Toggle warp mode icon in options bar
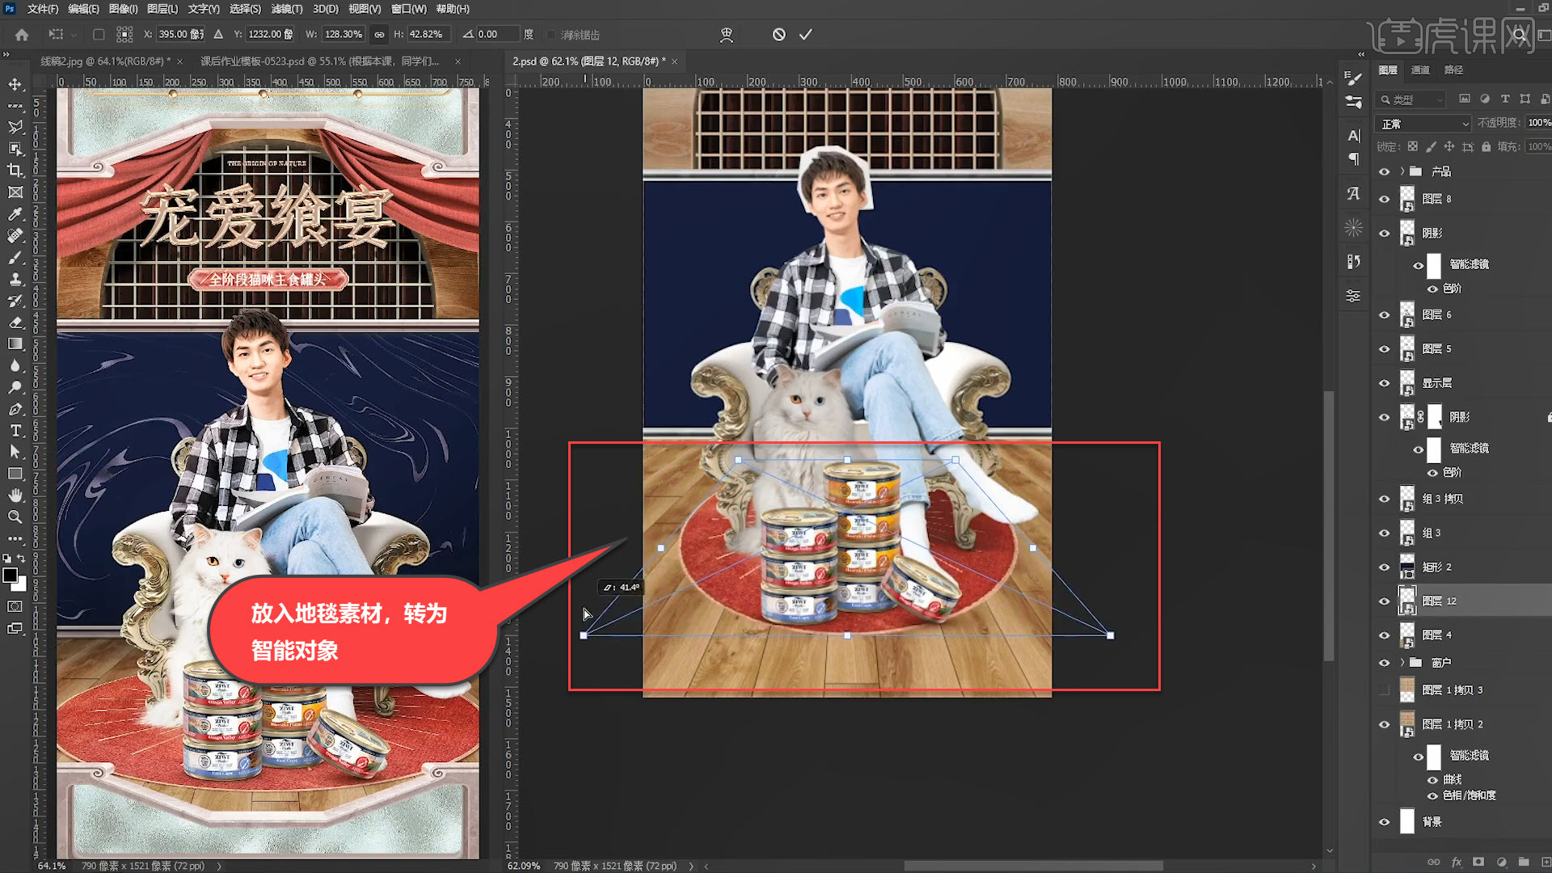 (726, 35)
